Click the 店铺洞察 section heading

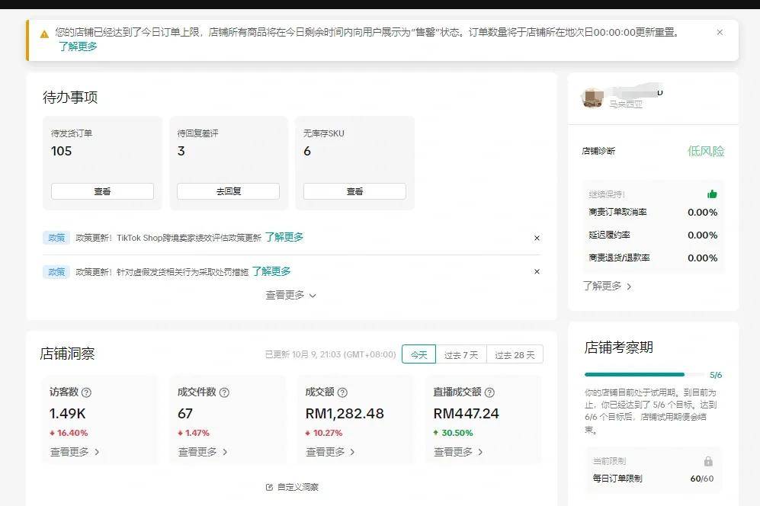pyautogui.click(x=67, y=354)
